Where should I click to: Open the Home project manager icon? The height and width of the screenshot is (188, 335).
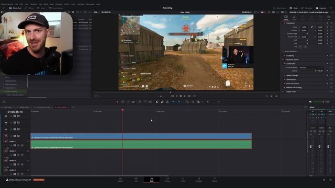point(324,180)
